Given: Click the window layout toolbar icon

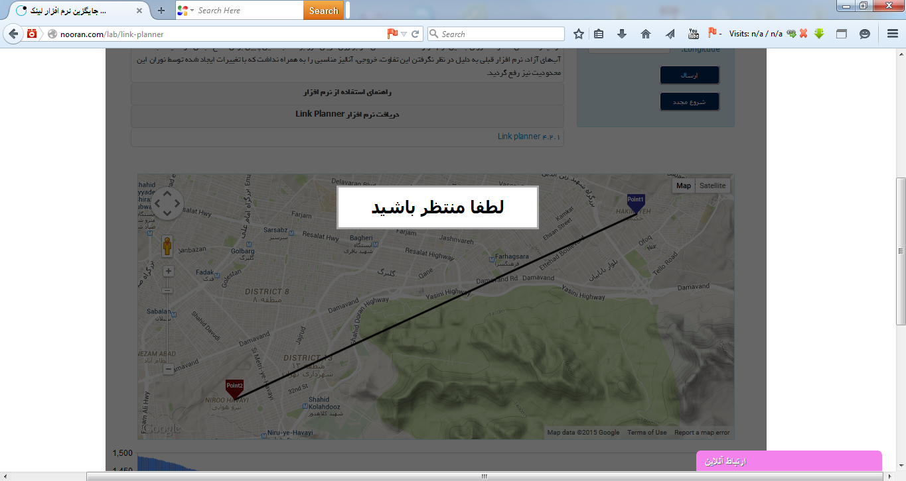Looking at the screenshot, I should 841,34.
